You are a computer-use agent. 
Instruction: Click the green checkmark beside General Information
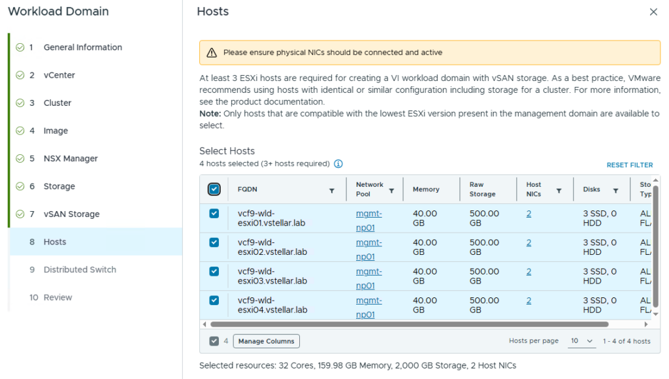click(20, 47)
